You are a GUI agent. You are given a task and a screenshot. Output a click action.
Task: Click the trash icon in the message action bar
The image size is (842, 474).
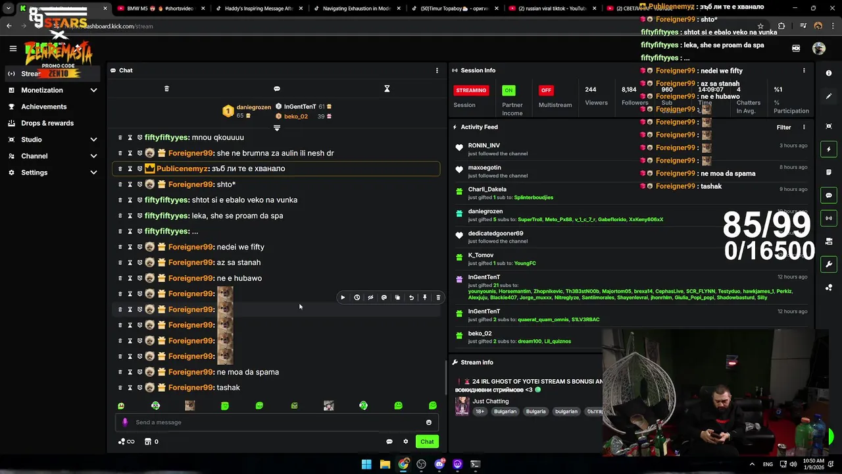438,298
